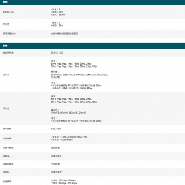Select the 範圍: 30m line in 白光燈 row

click(x=57, y=26)
